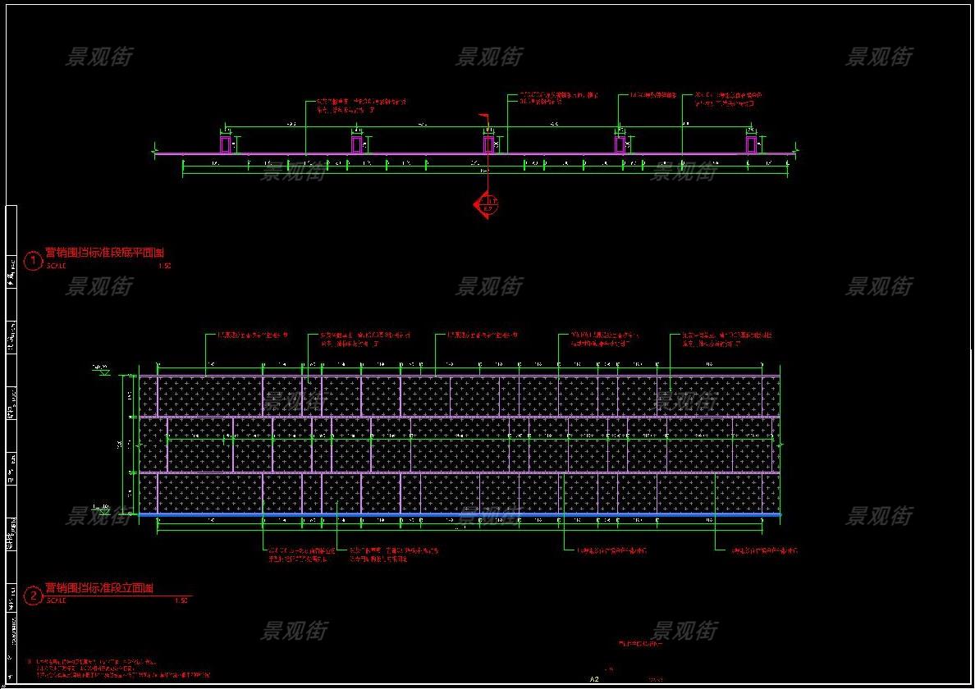Image resolution: width=975 pixels, height=689 pixels.
Task: Select the circled number 2 drawing tag
Action: 33,596
